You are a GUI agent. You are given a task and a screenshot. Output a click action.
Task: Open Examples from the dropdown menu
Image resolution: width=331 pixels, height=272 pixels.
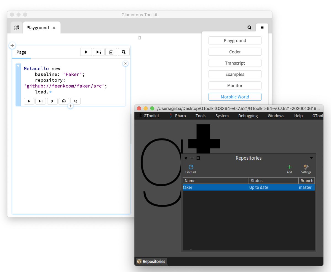pos(235,74)
